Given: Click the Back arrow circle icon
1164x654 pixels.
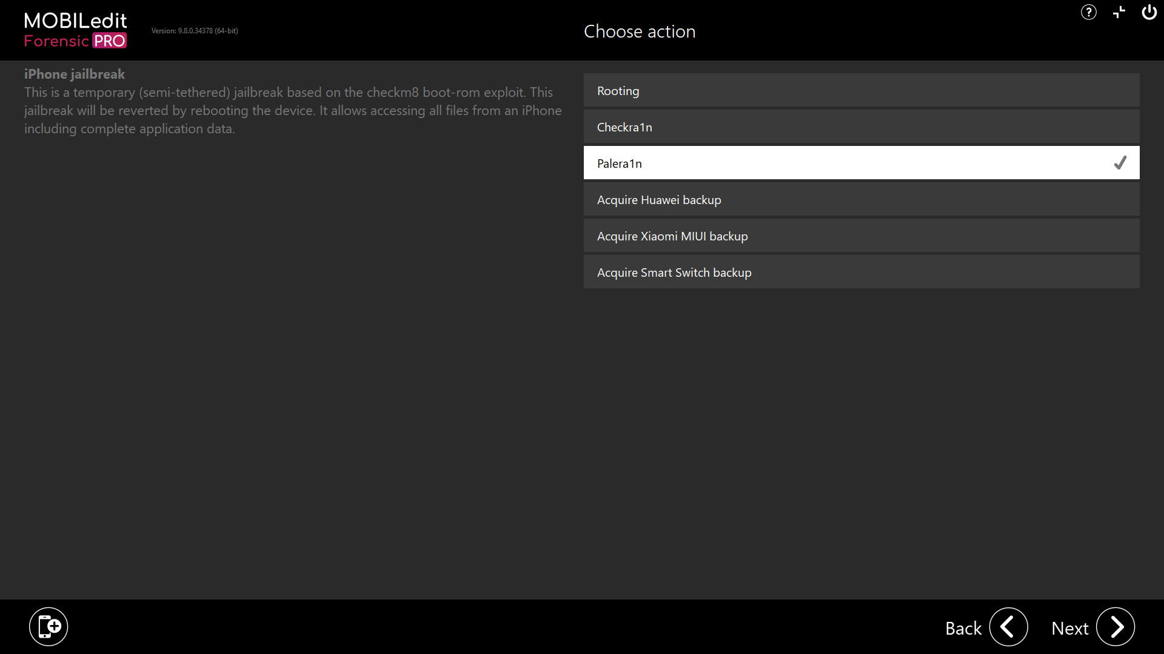Looking at the screenshot, I should [x=1009, y=627].
